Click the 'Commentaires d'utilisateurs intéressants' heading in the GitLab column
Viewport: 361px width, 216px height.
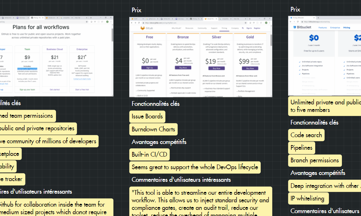click(x=181, y=180)
